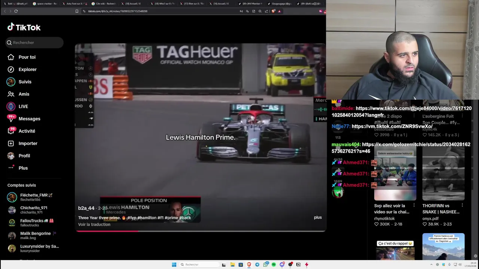Open the LIVE section

click(x=18, y=106)
